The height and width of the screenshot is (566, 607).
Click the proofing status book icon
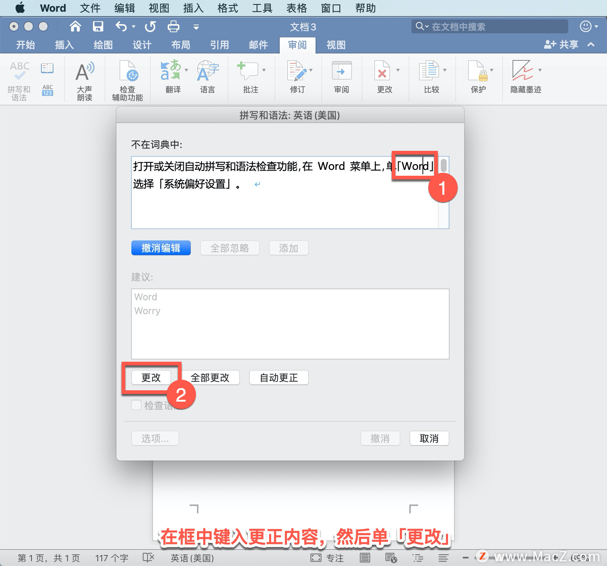[148, 558]
